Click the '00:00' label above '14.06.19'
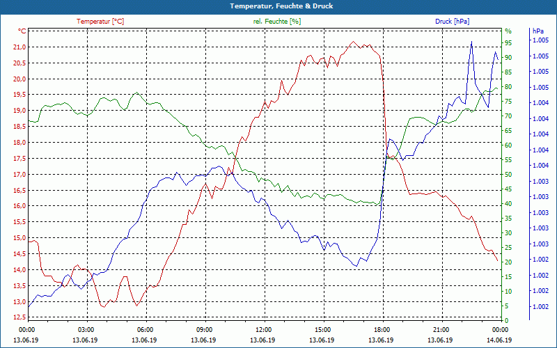Screen dimensions: 557x348 [500, 329]
